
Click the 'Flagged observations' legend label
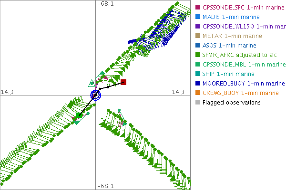231,102
